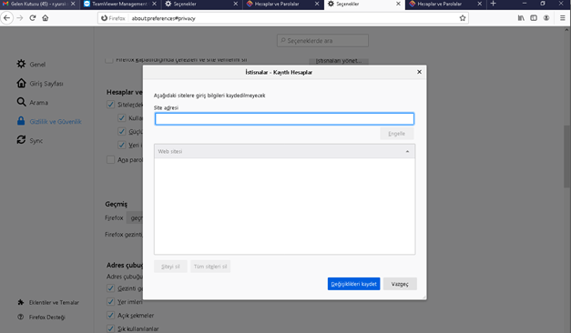Open a new tab with plus icon
The height and width of the screenshot is (333, 571).
coord(493,4)
